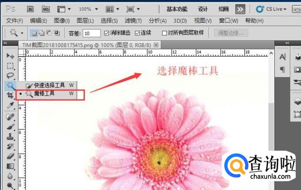The image size is (301, 190).
Task: Select the Gradient tool
Action: point(10,166)
